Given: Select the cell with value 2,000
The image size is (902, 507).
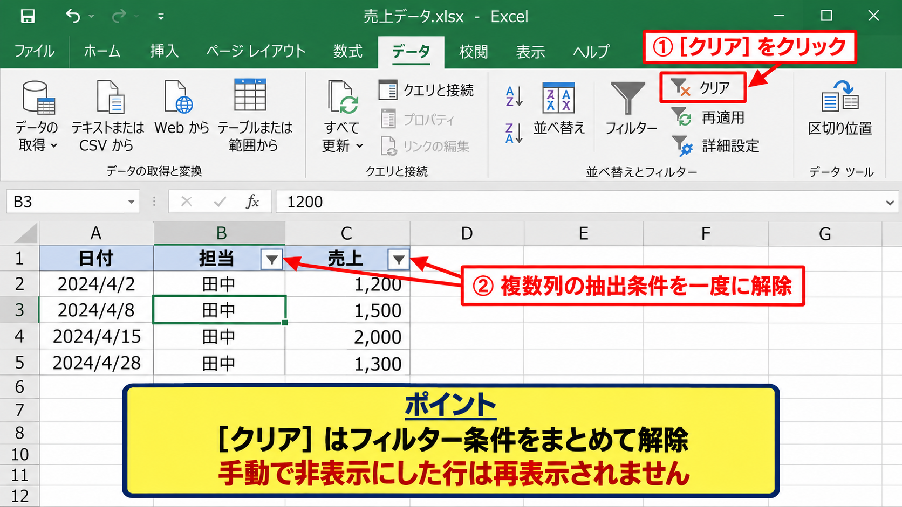Looking at the screenshot, I should point(347,337).
